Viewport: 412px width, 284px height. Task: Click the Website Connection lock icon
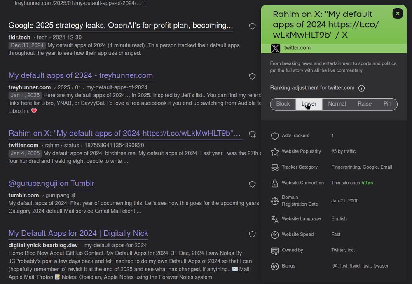(x=274, y=183)
